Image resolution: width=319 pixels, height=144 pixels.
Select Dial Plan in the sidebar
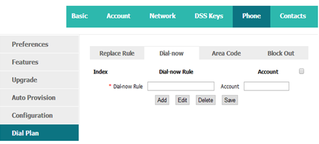39,133
